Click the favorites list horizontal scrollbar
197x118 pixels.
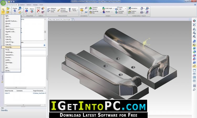(25, 105)
